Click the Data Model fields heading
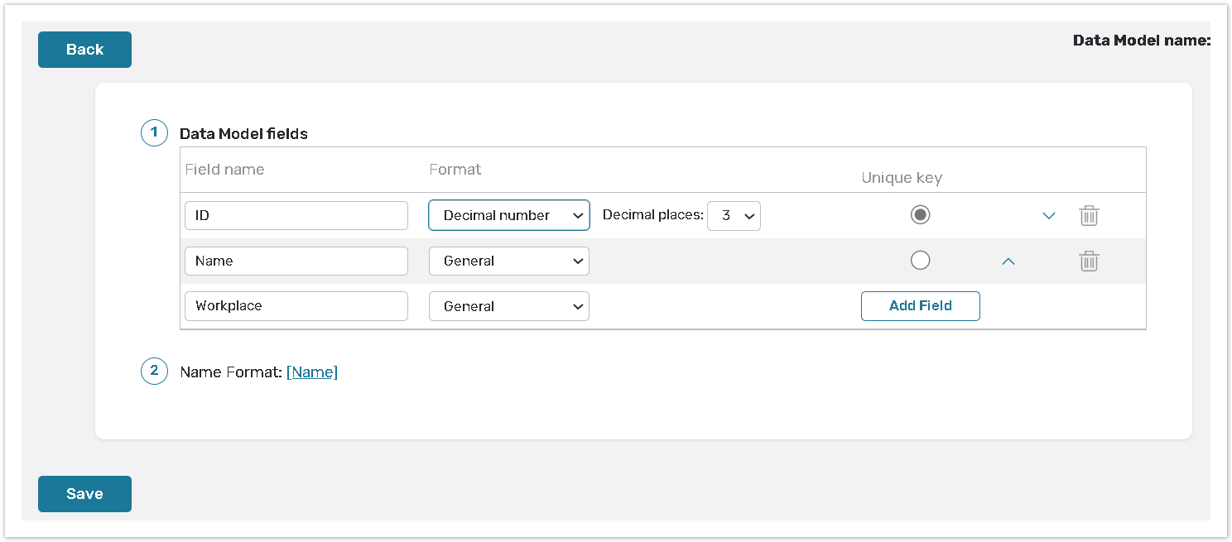Screen dimensions: 1232x542 click(x=243, y=133)
